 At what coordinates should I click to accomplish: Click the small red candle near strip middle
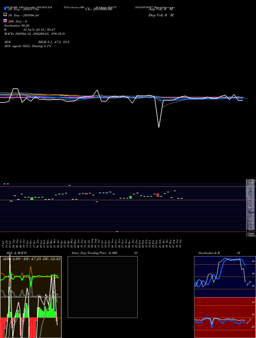(x=86, y=194)
